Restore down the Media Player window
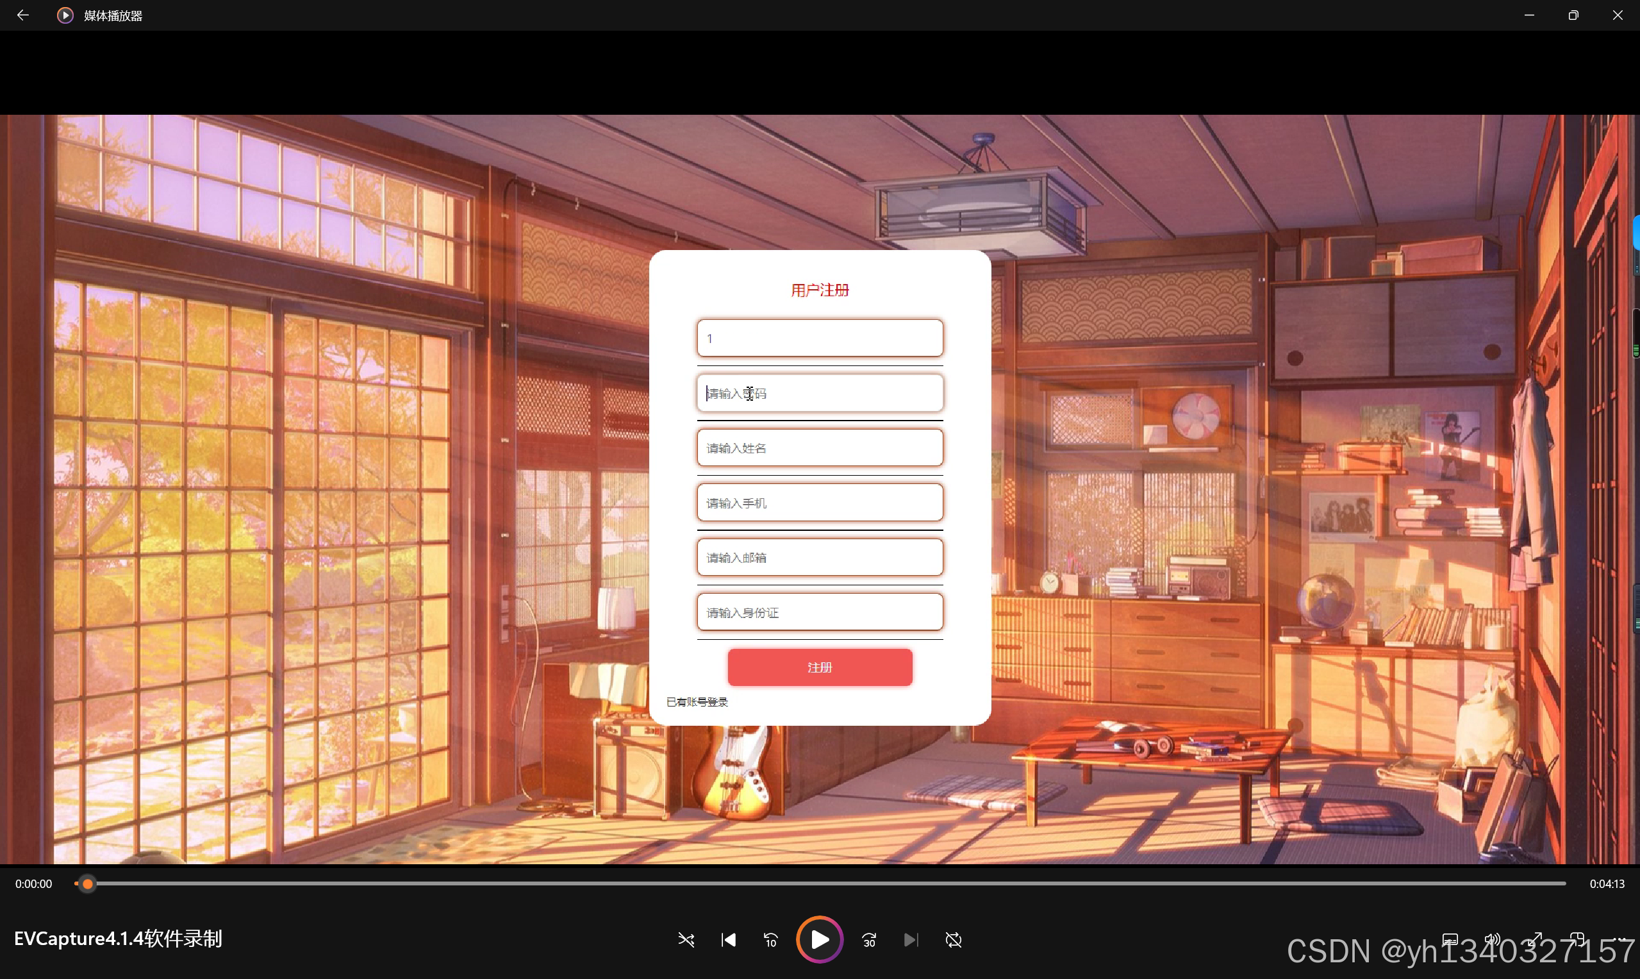 (1573, 15)
